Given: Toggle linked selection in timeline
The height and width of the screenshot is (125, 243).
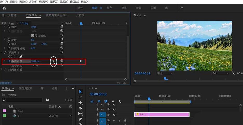Looking at the screenshot, I should 106,101.
